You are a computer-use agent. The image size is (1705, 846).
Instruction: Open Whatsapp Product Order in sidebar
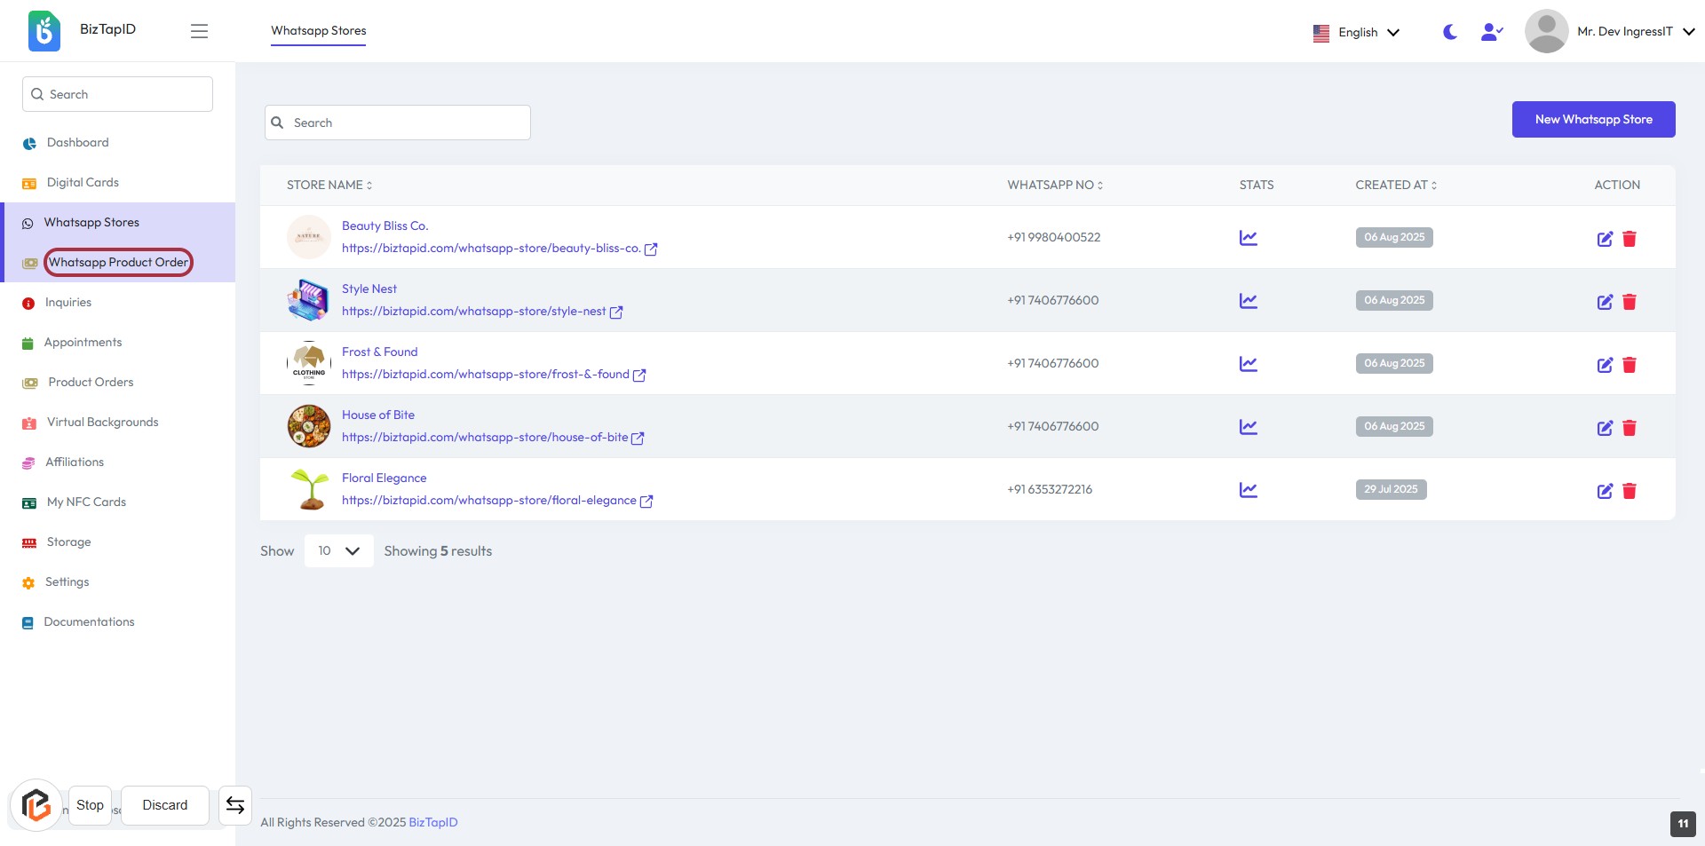118,262
